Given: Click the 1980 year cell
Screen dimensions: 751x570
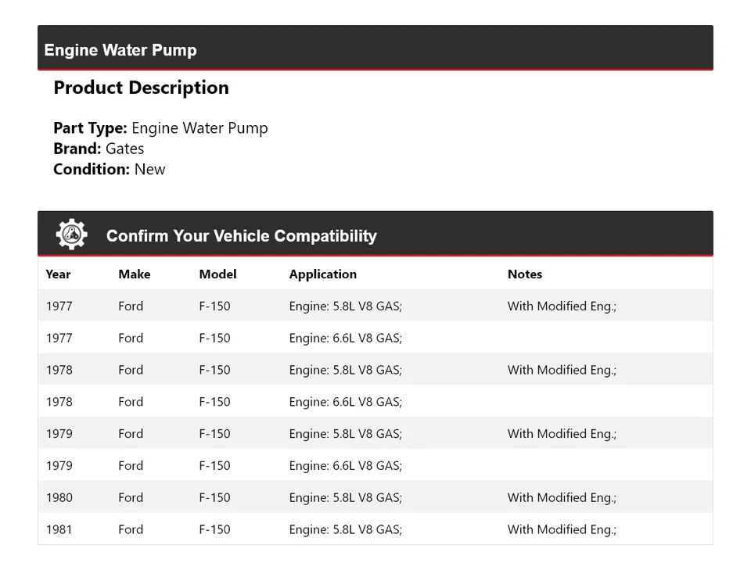Looking at the screenshot, I should (59, 498).
